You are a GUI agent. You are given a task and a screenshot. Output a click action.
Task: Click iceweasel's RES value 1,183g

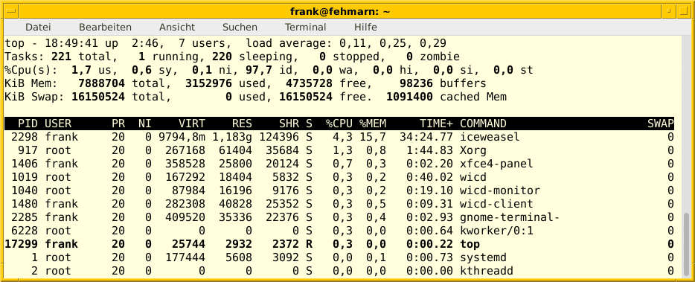(x=232, y=137)
